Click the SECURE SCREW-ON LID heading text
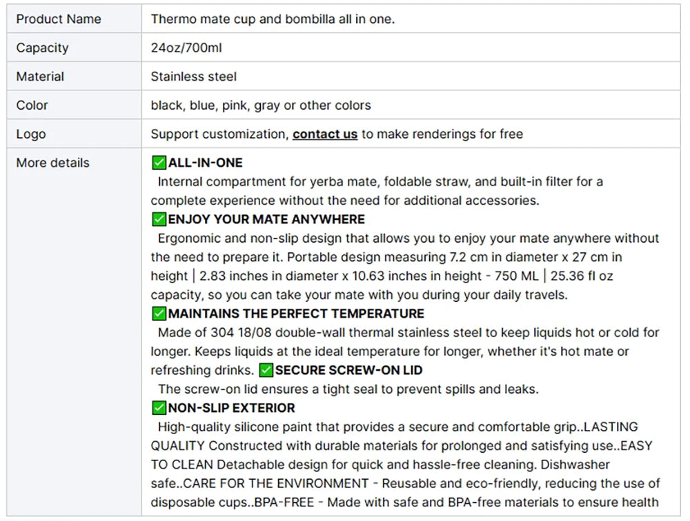The height and width of the screenshot is (521, 690). [348, 370]
